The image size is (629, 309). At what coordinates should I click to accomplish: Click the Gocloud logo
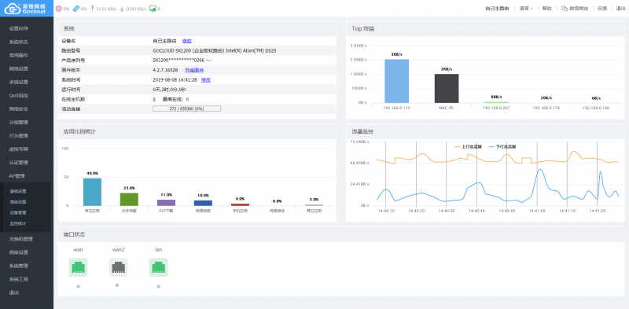tap(26, 8)
